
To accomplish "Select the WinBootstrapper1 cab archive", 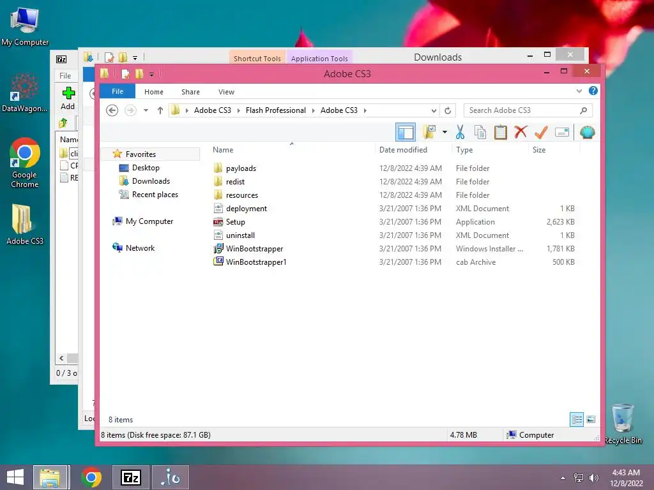I will [x=255, y=262].
